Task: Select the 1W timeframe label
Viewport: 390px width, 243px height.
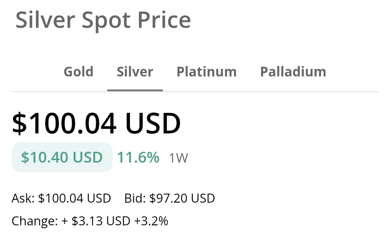Action: 178,158
